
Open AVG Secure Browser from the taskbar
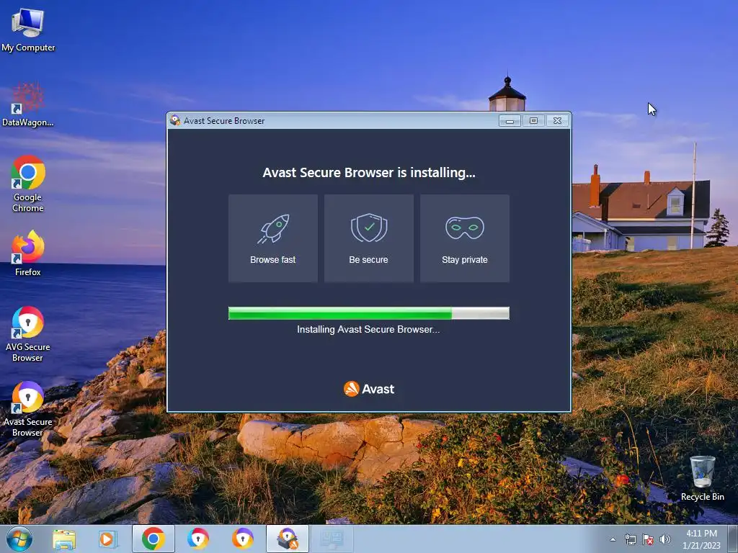[197, 539]
